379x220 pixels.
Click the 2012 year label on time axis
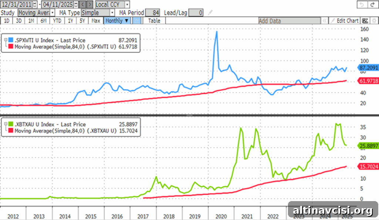[13, 216]
